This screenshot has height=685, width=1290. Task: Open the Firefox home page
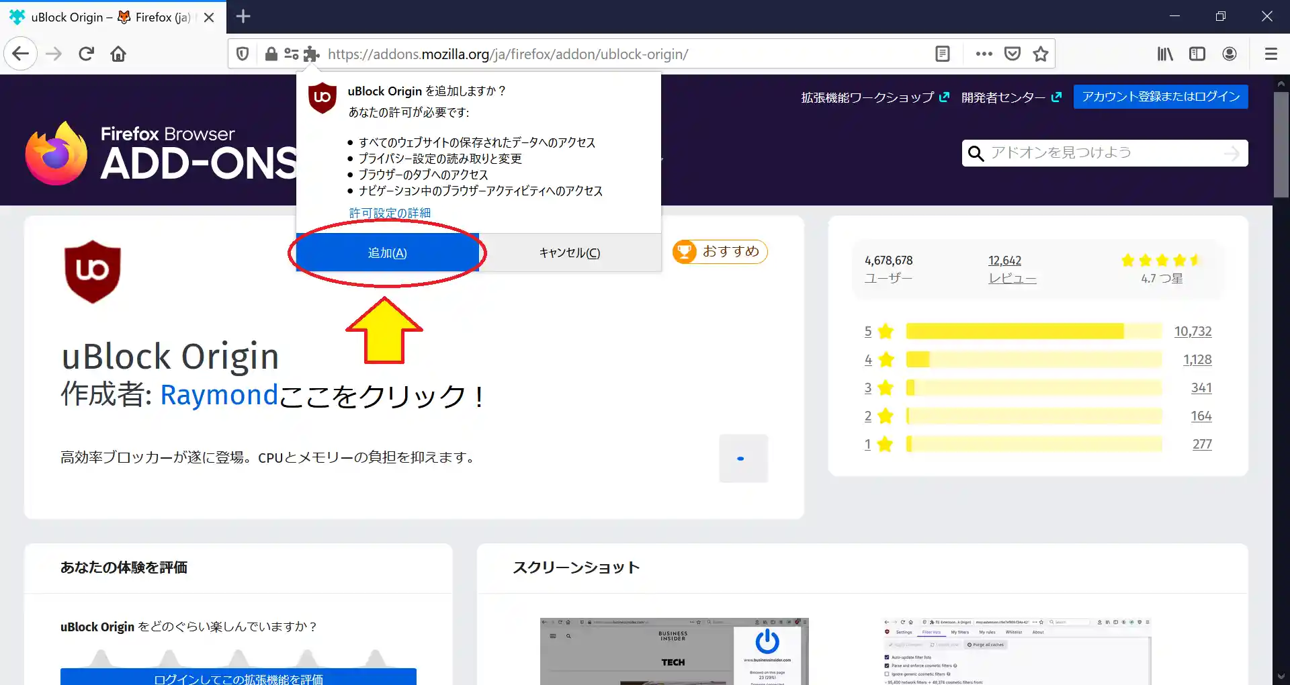[x=118, y=54]
